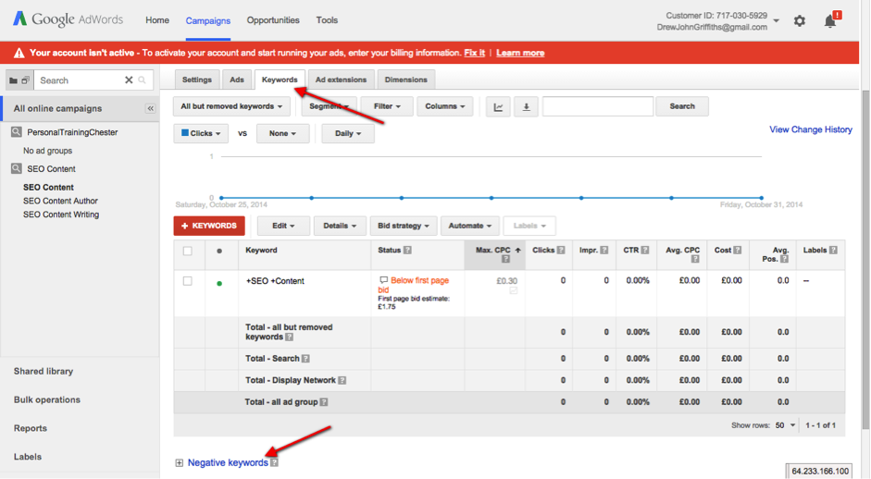Open the Columns dropdown
Viewport: 871px width, 479px height.
click(445, 106)
